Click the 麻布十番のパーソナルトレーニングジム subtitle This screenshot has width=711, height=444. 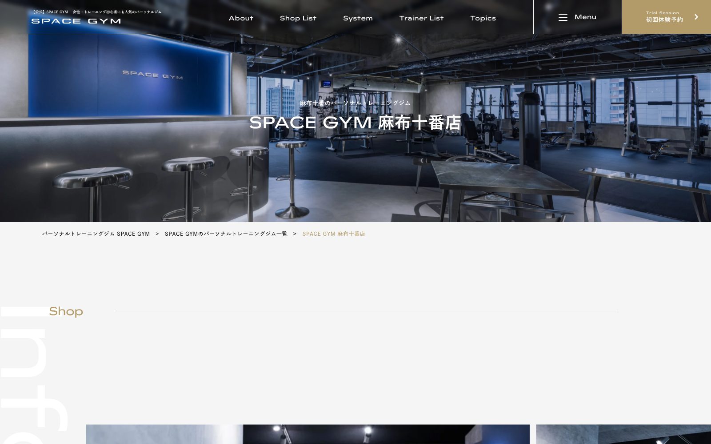(x=355, y=103)
